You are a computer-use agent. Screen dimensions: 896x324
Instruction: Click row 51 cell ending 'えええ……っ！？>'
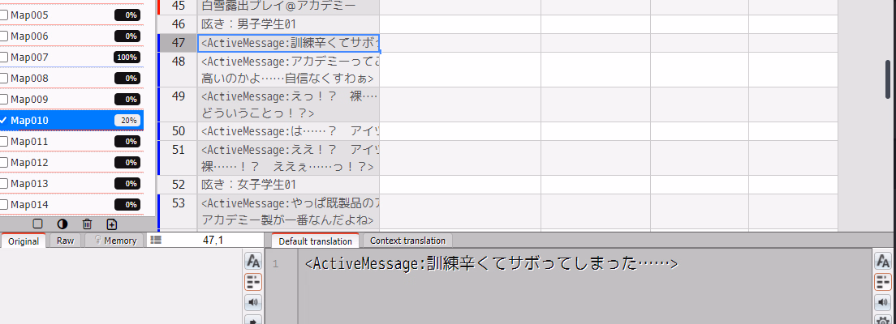[x=289, y=158]
